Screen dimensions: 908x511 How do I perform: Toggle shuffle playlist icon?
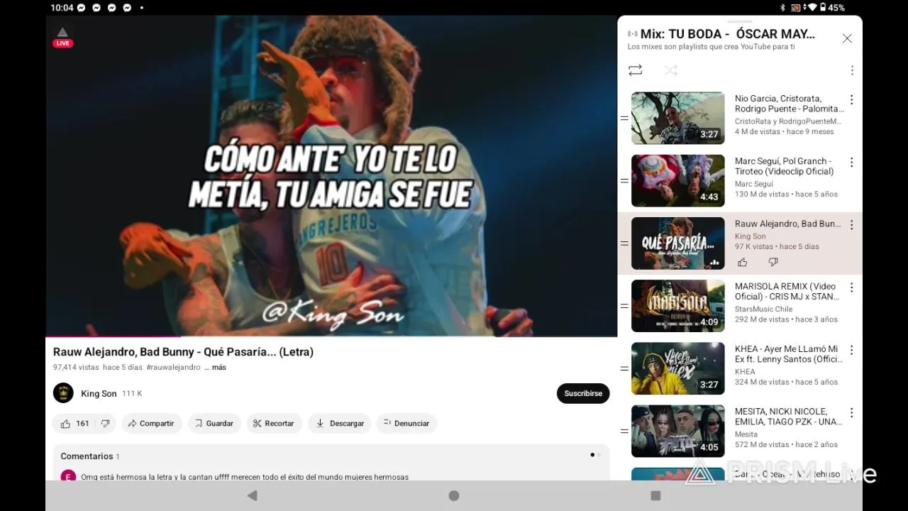click(670, 70)
